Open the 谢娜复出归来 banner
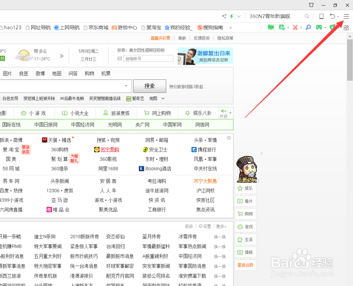 click(x=205, y=56)
